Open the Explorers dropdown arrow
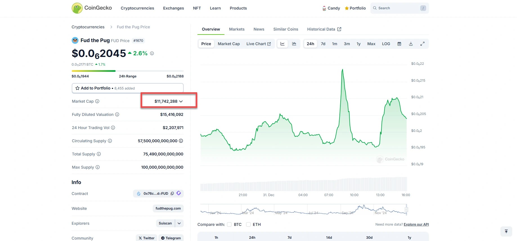Image resolution: width=517 pixels, height=241 pixels. (179, 223)
